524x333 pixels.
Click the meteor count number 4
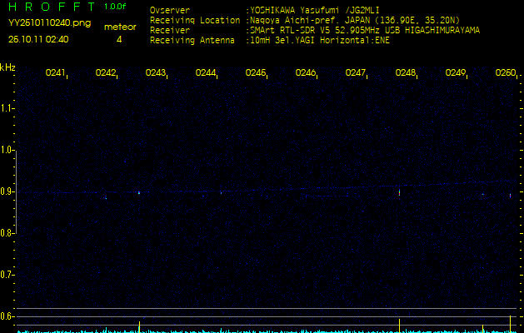pos(119,39)
